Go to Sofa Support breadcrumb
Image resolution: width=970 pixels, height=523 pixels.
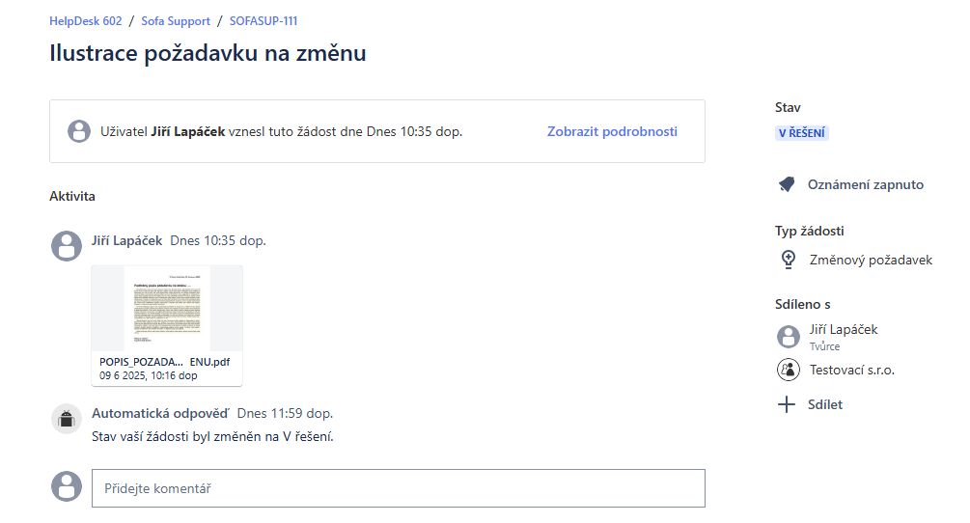(174, 20)
